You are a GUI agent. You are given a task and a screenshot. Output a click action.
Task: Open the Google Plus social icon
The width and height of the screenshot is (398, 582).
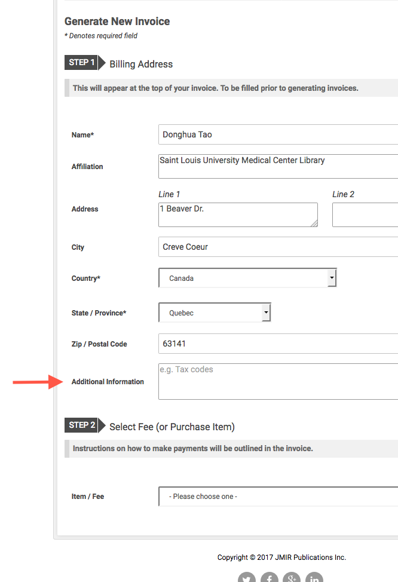[x=292, y=578]
